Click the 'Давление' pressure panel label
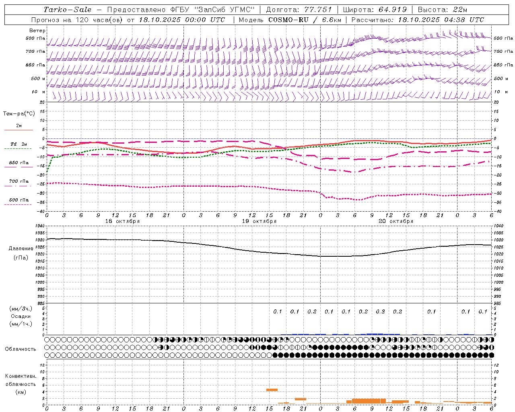Screen dimensions: 515x412 pyautogui.click(x=21, y=249)
